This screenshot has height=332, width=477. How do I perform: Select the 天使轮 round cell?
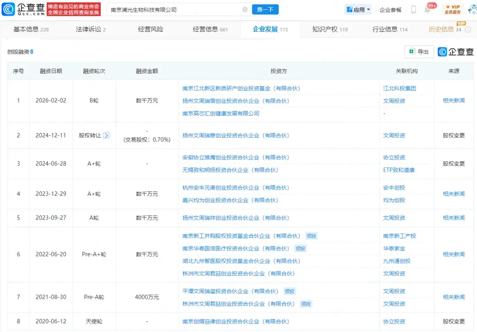pyautogui.click(x=94, y=321)
